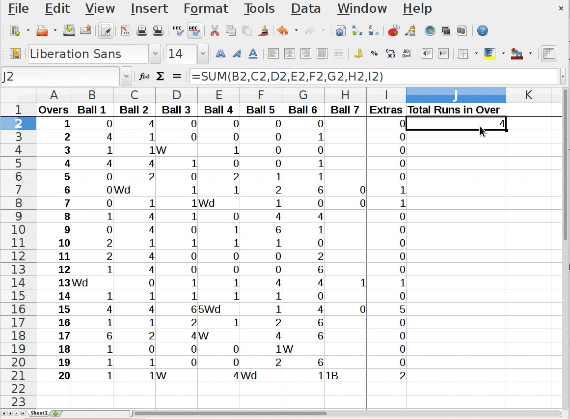Select the Sheet1 tab
Viewport: 570px width, 419px height.
(x=39, y=413)
